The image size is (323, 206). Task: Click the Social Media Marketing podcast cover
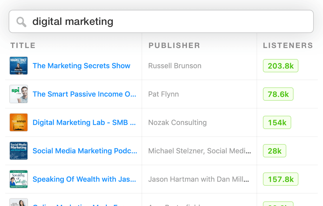point(18,151)
